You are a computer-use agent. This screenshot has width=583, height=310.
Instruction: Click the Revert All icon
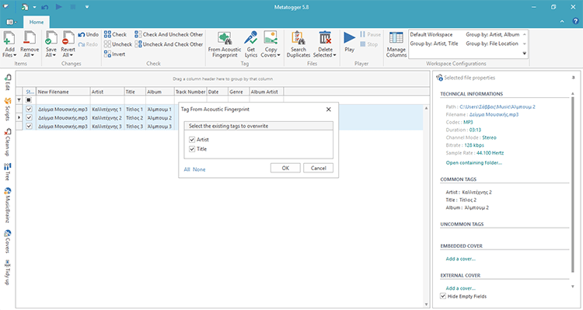coord(68,38)
